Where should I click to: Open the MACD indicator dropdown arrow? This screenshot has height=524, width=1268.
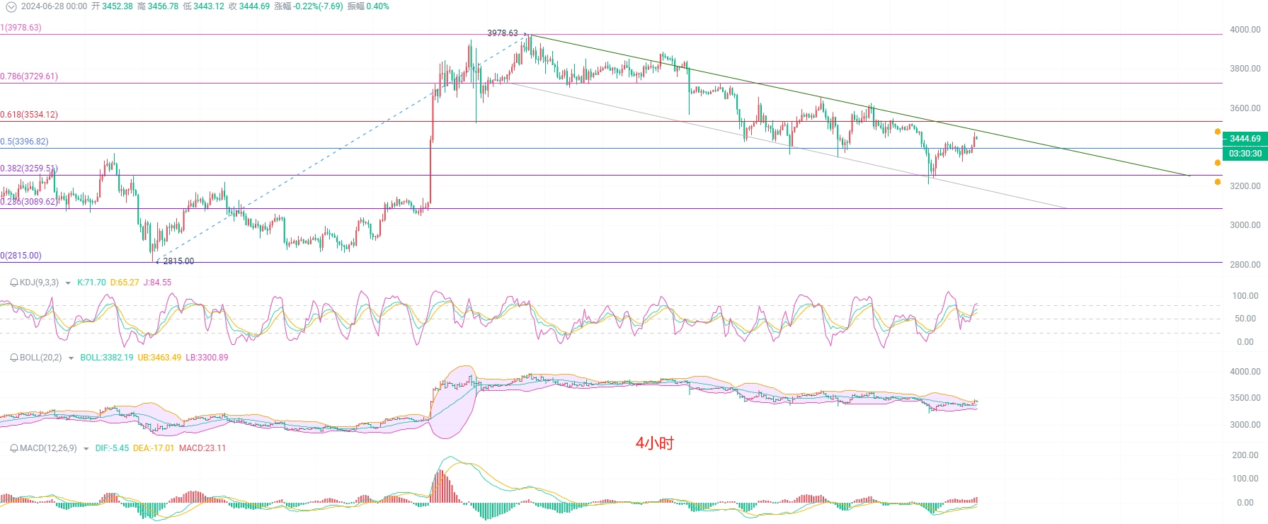coord(86,449)
